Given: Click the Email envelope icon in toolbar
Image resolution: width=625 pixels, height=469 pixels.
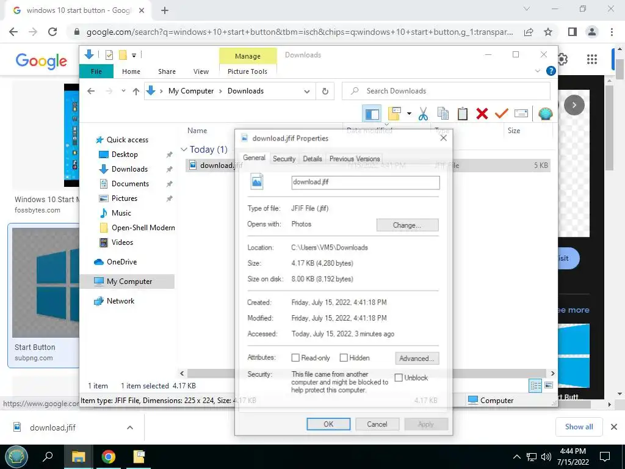Looking at the screenshot, I should (521, 114).
